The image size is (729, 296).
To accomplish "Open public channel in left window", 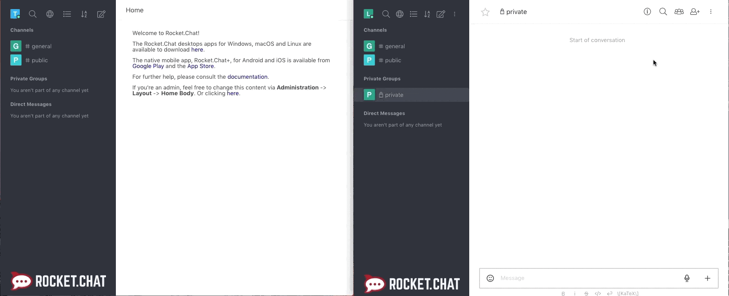I will coord(58,60).
